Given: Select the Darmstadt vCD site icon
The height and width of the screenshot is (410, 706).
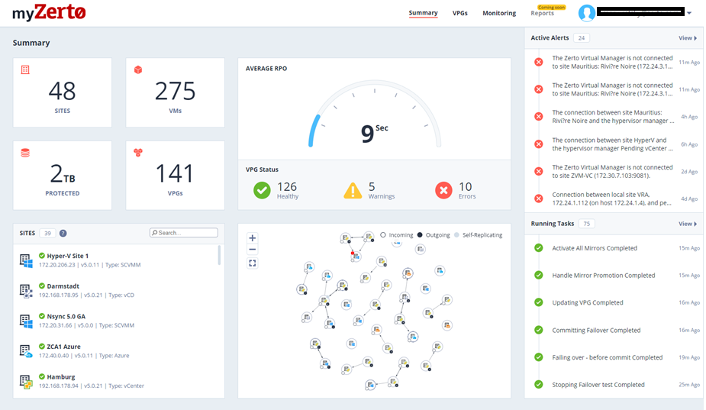Looking at the screenshot, I should point(26,291).
